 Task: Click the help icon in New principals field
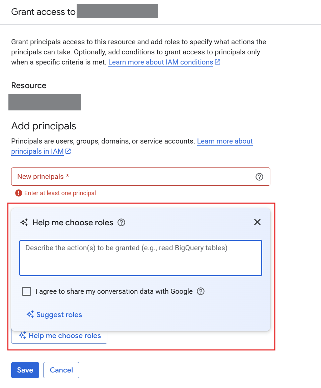(259, 177)
